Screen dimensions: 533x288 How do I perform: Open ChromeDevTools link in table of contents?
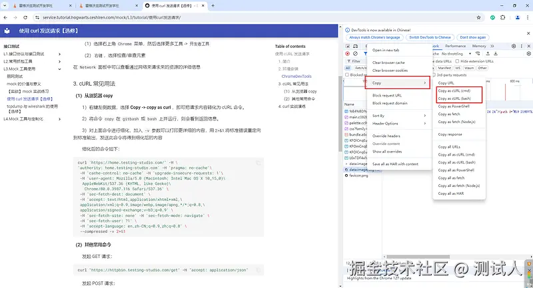click(x=296, y=76)
